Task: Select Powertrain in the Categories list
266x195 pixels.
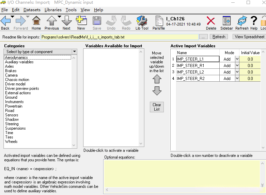Action: click(x=14, y=106)
